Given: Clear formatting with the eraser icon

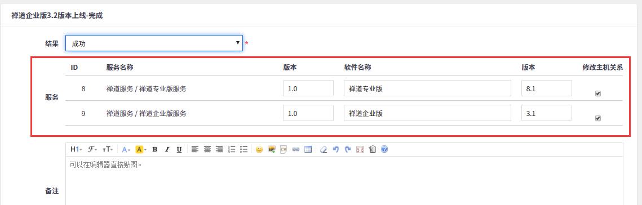Looking at the screenshot, I should (324, 150).
